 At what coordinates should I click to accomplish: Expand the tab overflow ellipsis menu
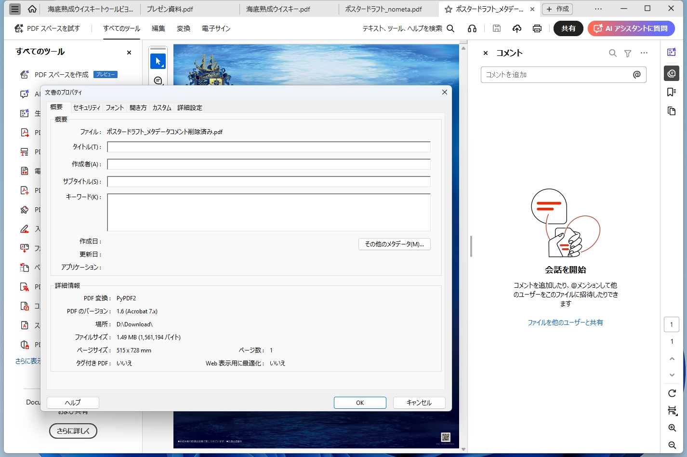[598, 8]
